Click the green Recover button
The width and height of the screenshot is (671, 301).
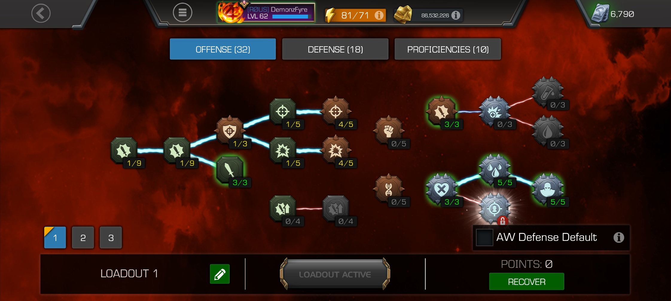click(x=527, y=281)
